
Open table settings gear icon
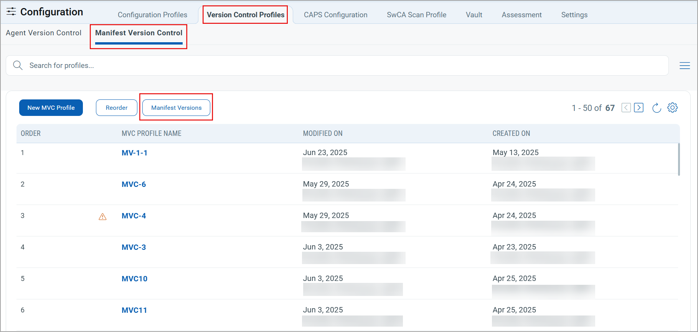pos(672,108)
